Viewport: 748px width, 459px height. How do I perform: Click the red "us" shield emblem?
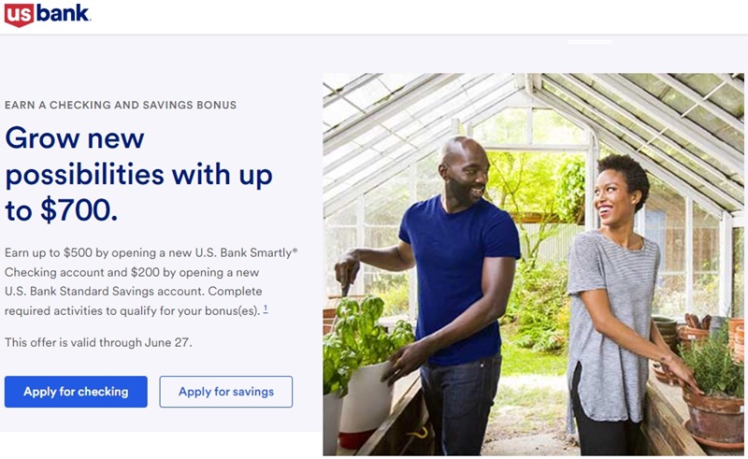coord(19,14)
